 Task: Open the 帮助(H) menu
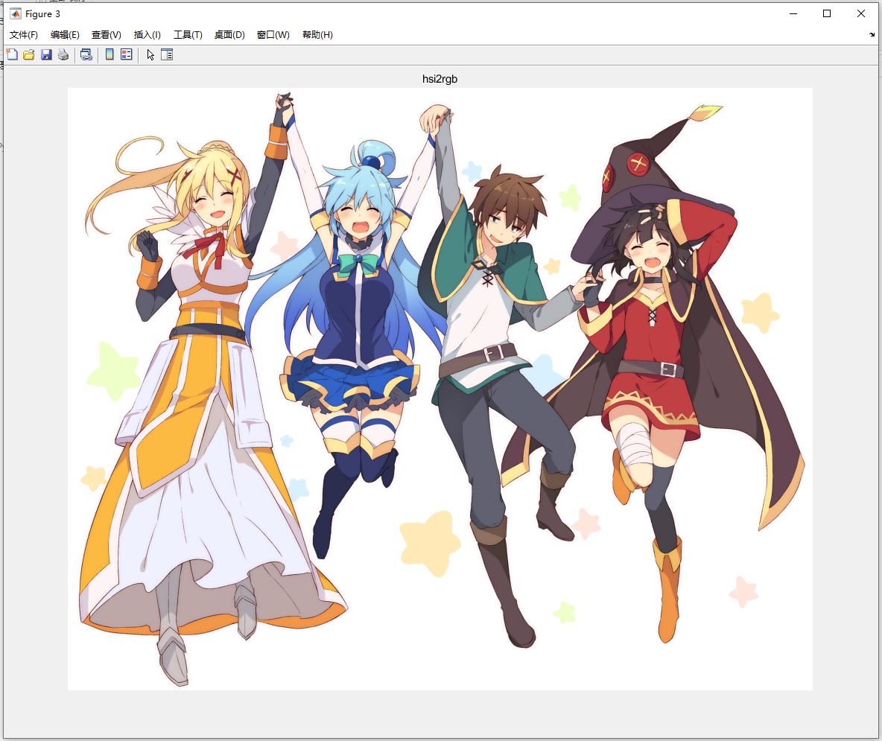coord(318,35)
